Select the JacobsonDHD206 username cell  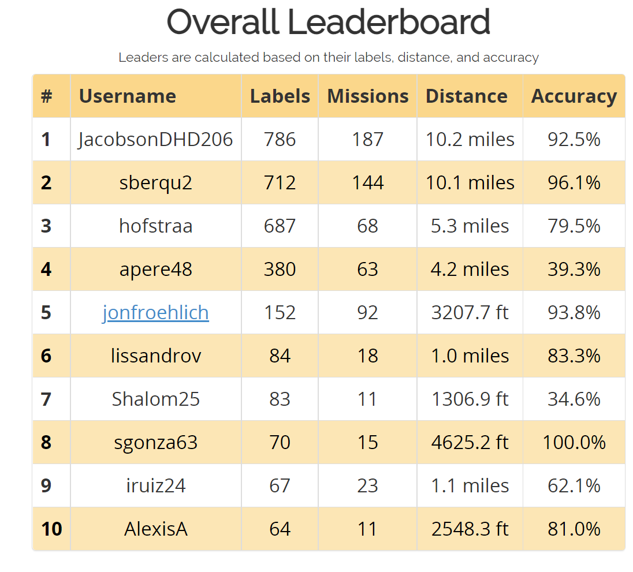155,139
